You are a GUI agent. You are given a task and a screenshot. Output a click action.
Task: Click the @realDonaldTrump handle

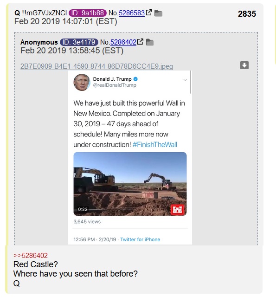tap(115, 85)
